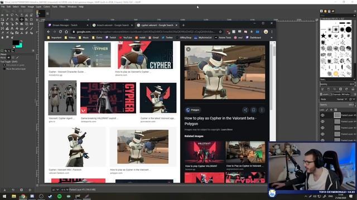The height and width of the screenshot is (200, 357).
Task: Click the save bookmark icon beside share
Action: [253, 110]
